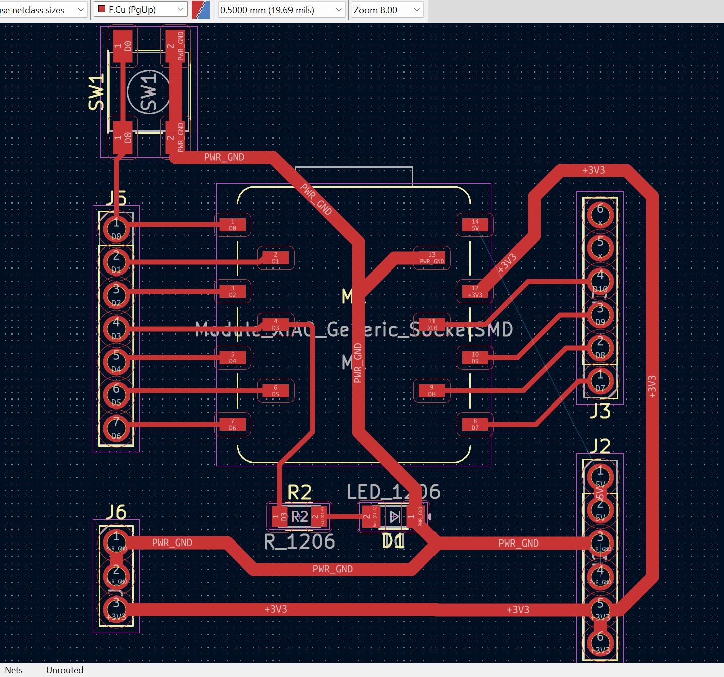This screenshot has height=677, width=724.
Task: Select SW1 upper pad 2 (PWR_GND)
Action: point(175,46)
